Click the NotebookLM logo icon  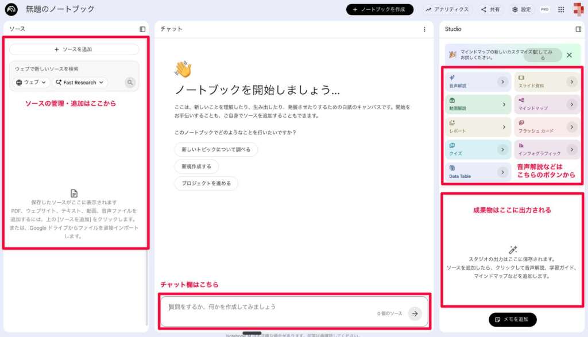point(11,9)
